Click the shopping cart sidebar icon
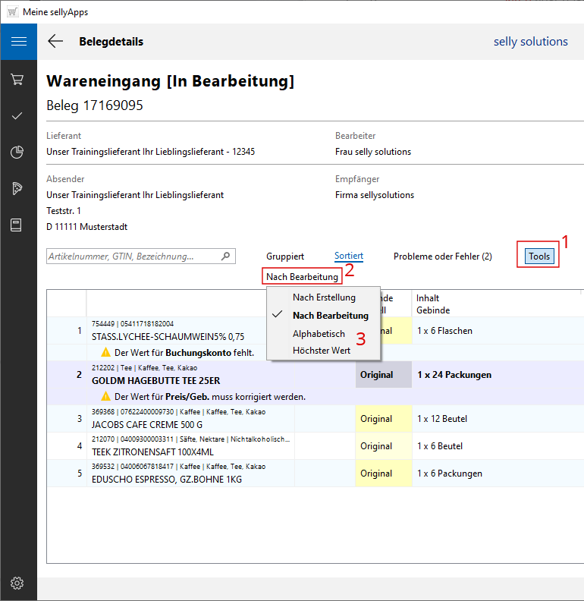This screenshot has height=601, width=584. pyautogui.click(x=17, y=80)
